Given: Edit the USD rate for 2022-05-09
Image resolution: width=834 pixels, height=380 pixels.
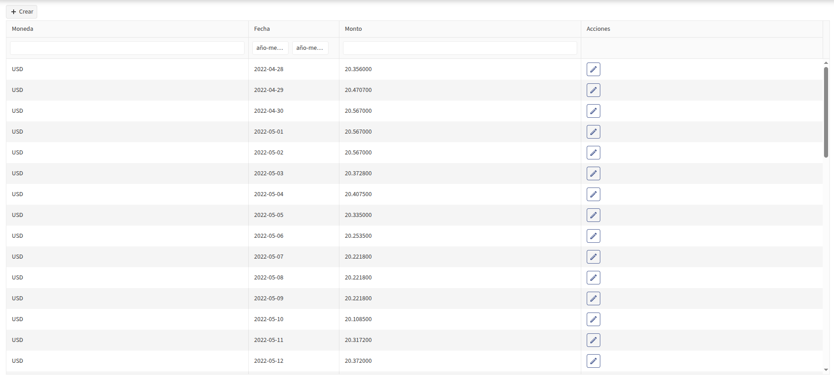Looking at the screenshot, I should click(x=593, y=298).
